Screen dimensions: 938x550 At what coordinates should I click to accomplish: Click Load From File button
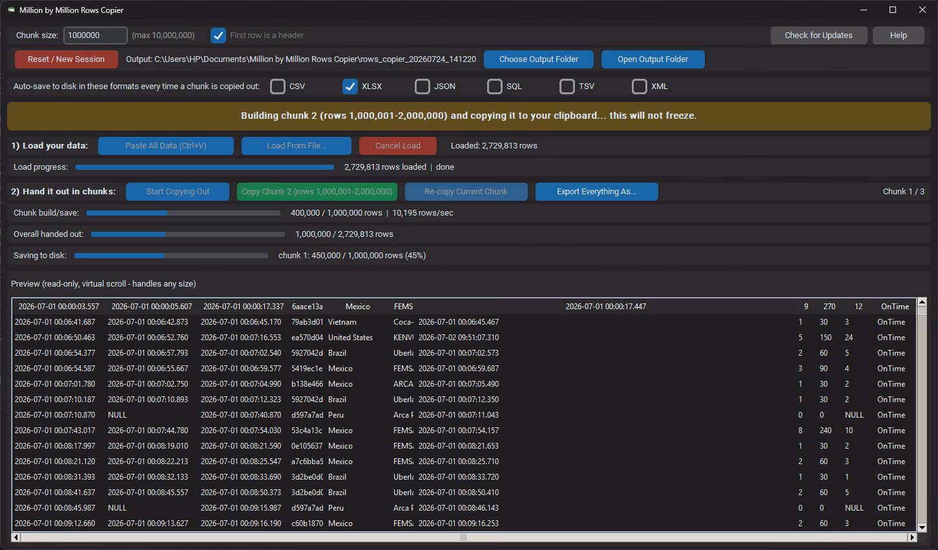click(297, 146)
